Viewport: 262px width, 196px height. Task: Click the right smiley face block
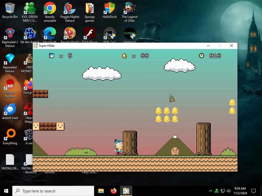coord(60,127)
